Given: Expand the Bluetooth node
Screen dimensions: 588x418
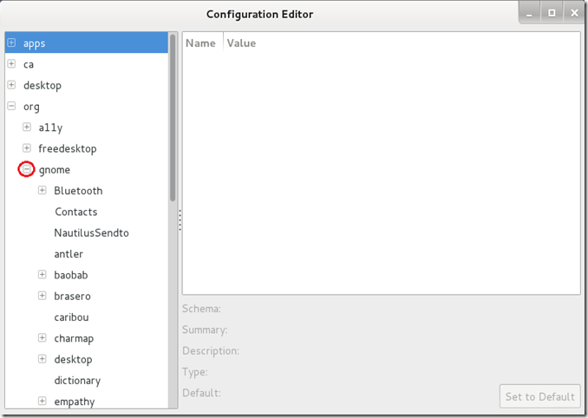Looking at the screenshot, I should pyautogui.click(x=42, y=191).
